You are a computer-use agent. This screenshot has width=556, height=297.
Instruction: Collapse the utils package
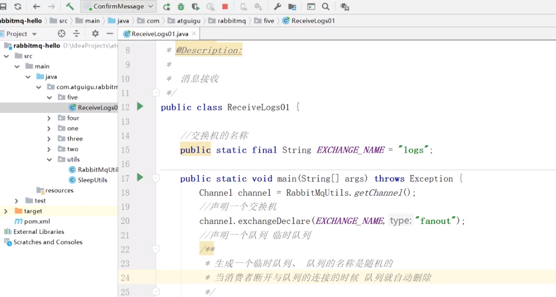click(x=49, y=159)
